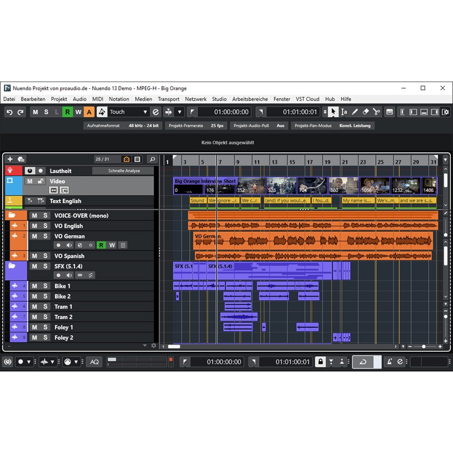This screenshot has height=453, width=453.
Task: Click the track list view icon beside the filter
Action: click(x=138, y=159)
